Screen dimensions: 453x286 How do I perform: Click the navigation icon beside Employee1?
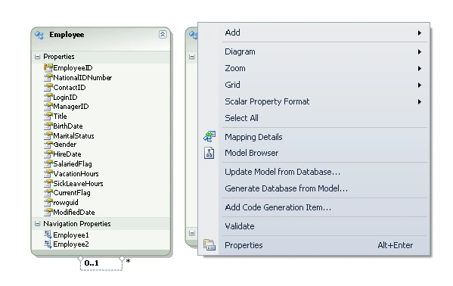(x=48, y=235)
